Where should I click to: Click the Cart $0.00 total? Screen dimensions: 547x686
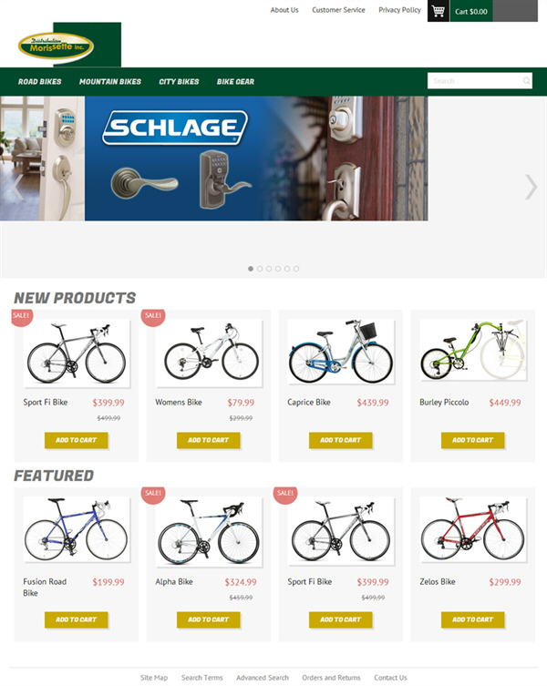pos(471,11)
